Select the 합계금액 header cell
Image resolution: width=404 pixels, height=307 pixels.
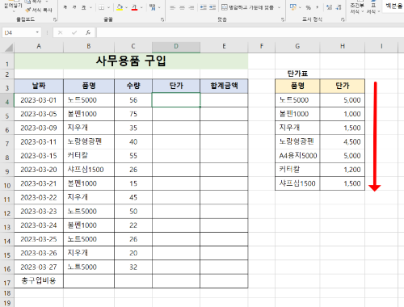(224, 86)
